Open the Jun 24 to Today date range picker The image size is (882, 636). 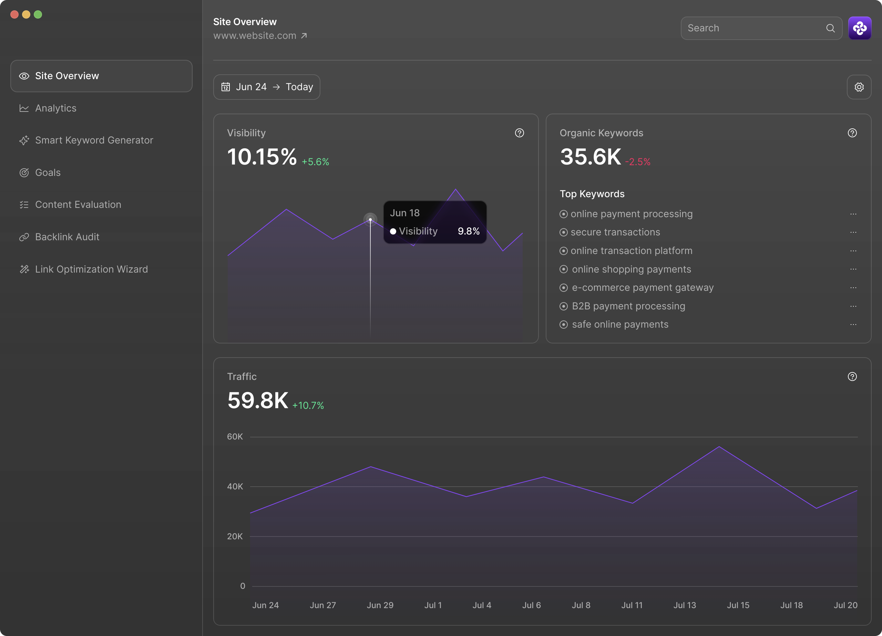click(x=267, y=87)
